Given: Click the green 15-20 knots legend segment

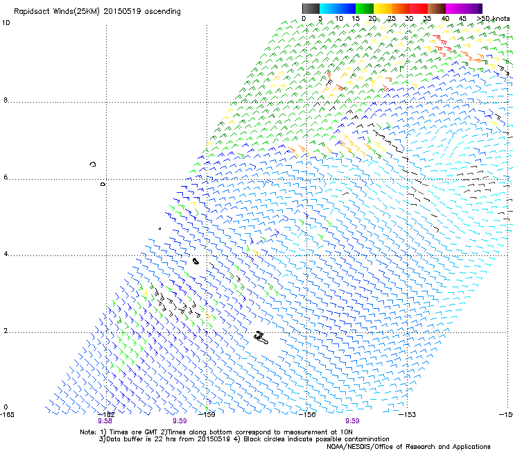Looking at the screenshot, I should [365, 8].
